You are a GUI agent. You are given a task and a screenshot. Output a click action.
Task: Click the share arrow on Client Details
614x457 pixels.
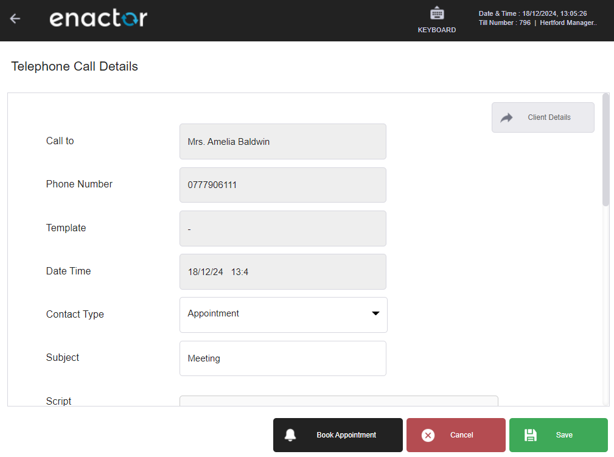(x=506, y=117)
